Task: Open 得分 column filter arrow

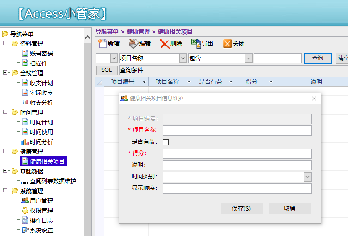Action: click(271, 82)
